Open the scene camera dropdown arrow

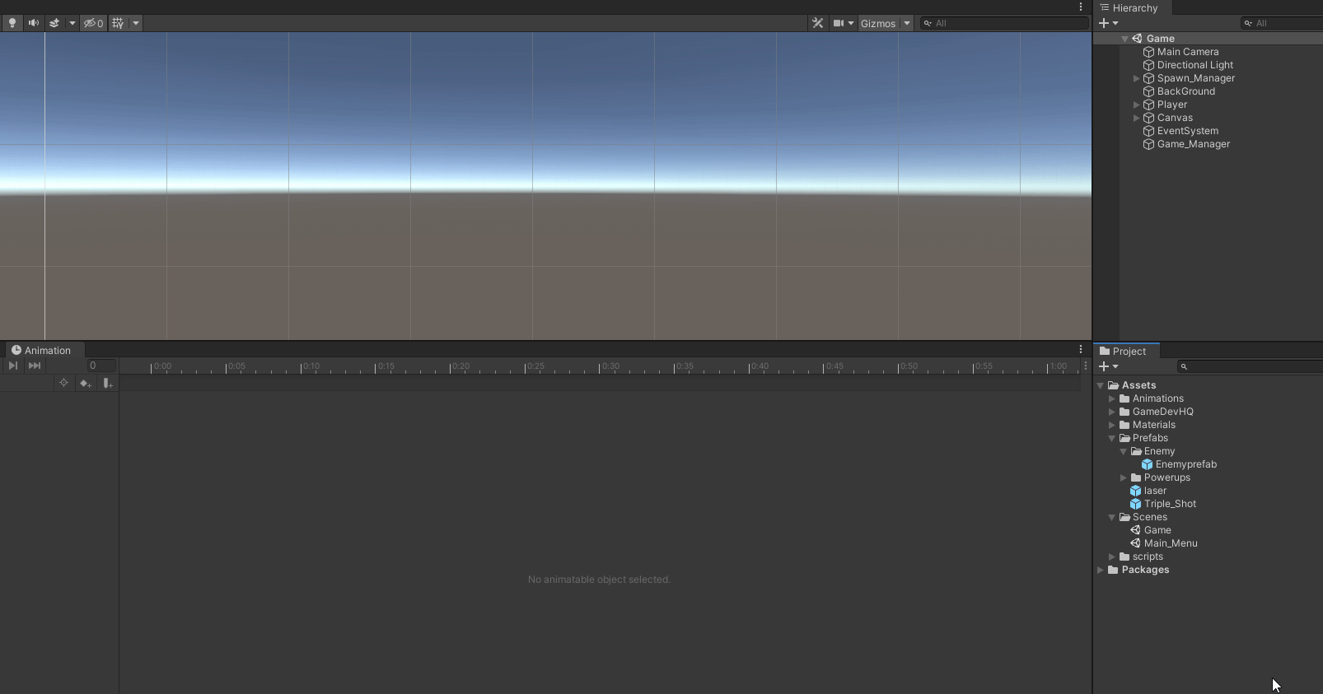[x=851, y=23]
